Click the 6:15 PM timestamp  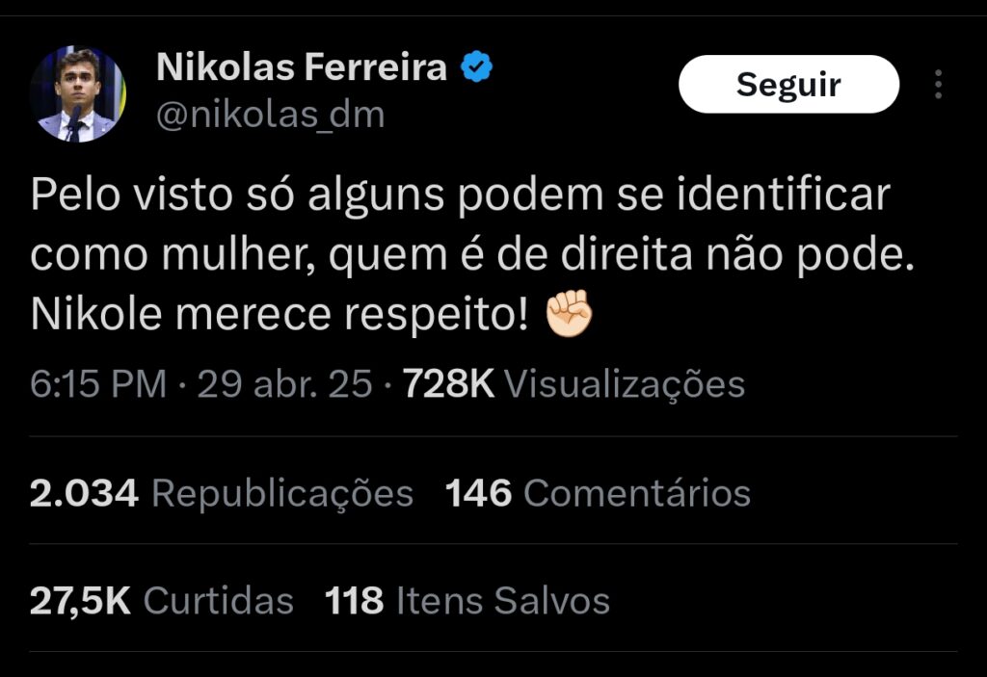point(98,384)
